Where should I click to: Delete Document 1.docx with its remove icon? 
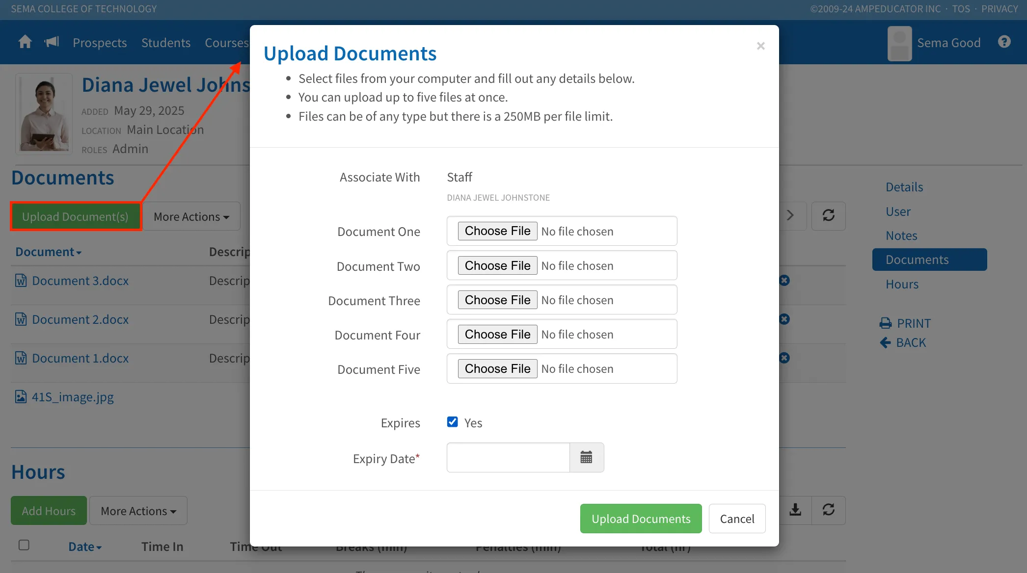(784, 358)
